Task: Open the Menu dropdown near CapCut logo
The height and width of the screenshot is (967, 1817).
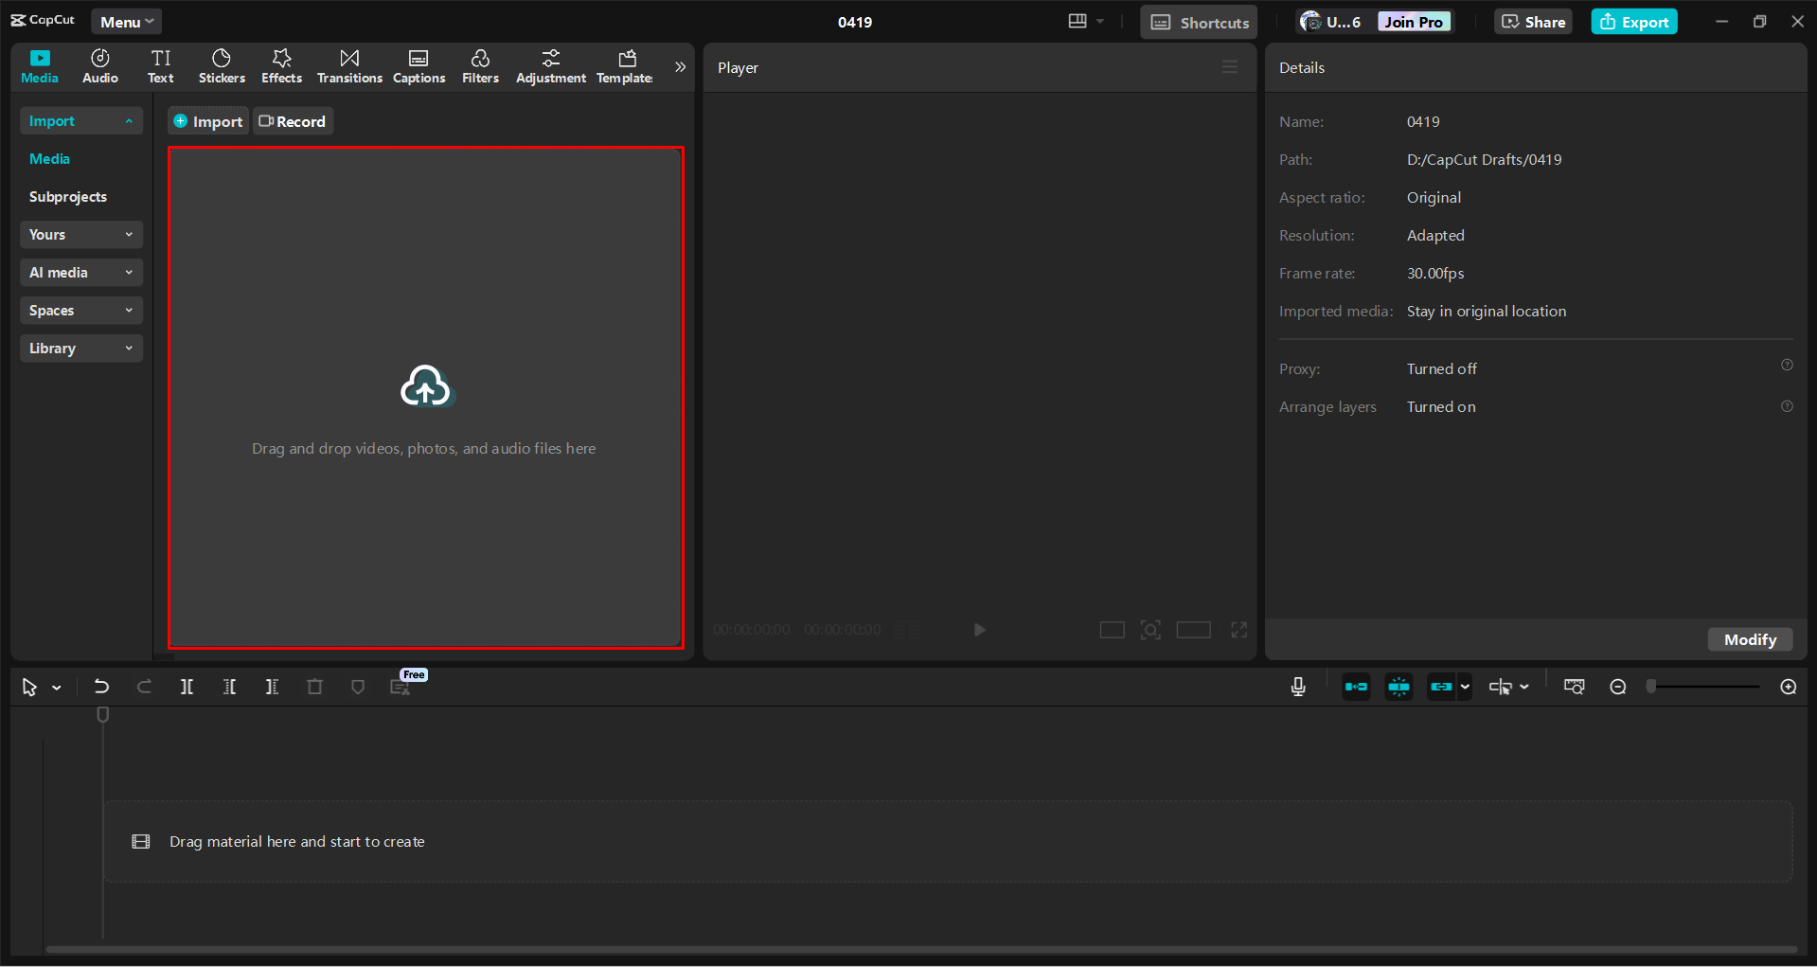Action: click(126, 21)
